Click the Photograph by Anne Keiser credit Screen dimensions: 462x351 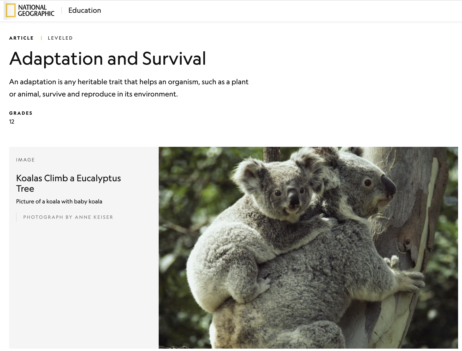(68, 217)
